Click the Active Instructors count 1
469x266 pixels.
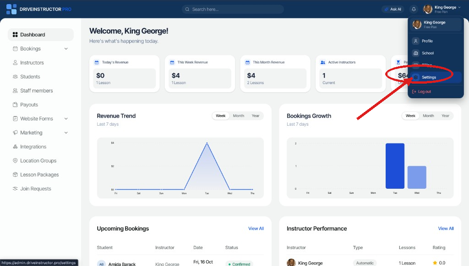pos(324,75)
